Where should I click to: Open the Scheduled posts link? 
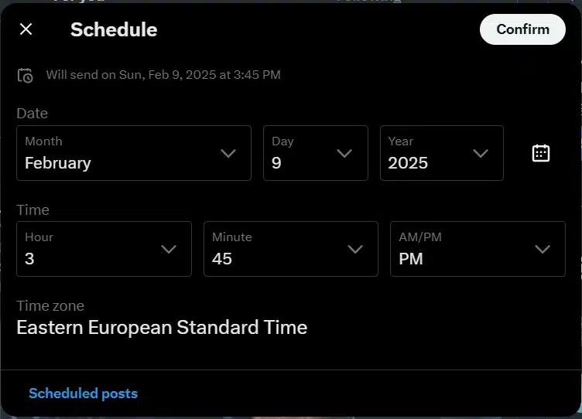click(83, 393)
